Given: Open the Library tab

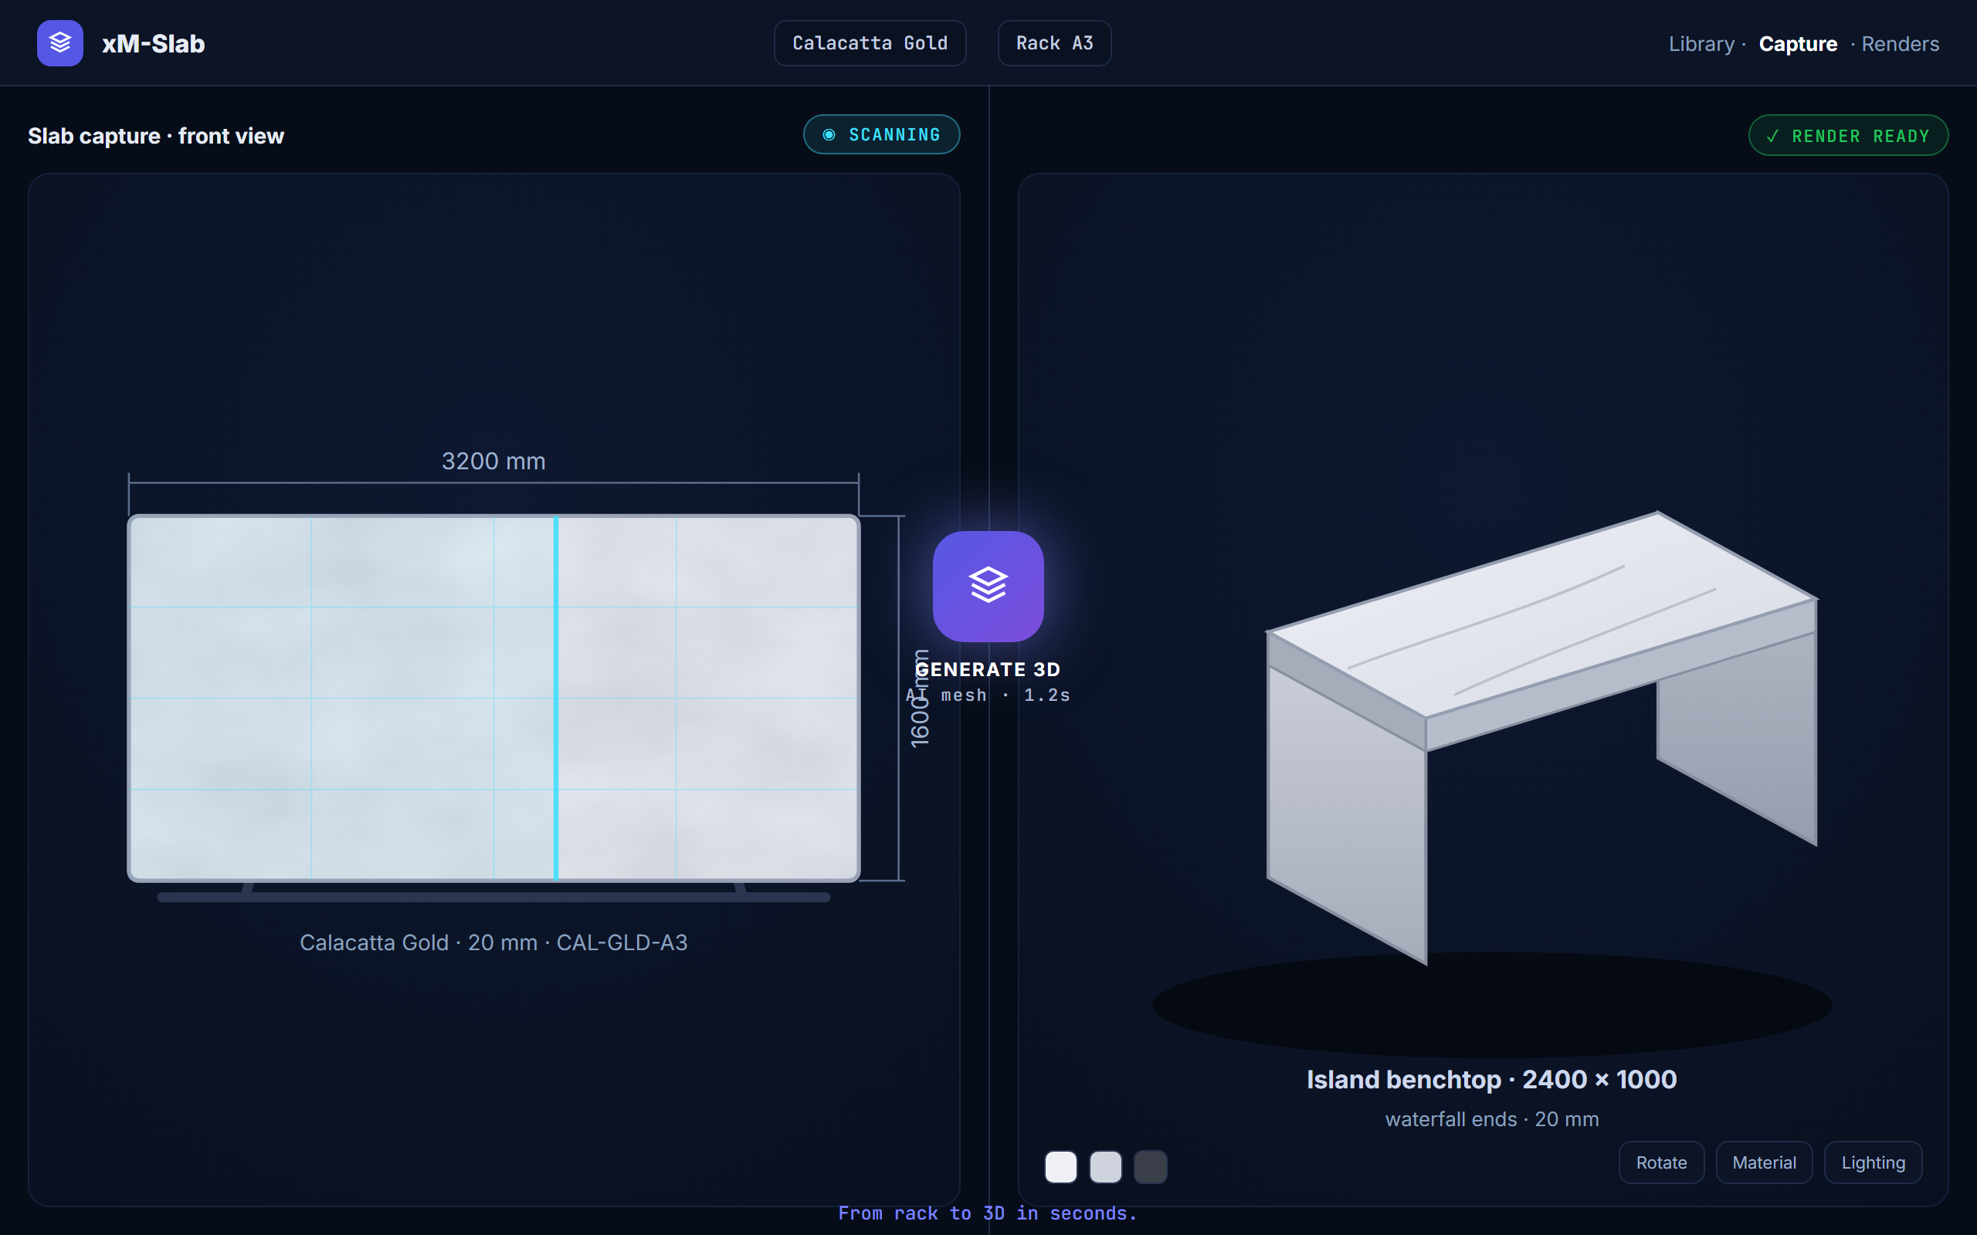Looking at the screenshot, I should [1701, 44].
